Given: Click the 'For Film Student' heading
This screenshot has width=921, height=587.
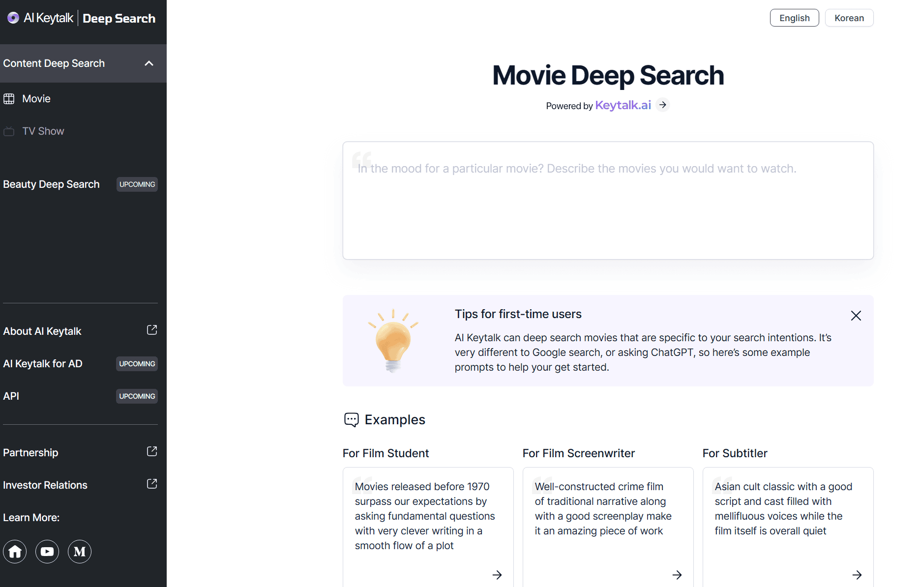Looking at the screenshot, I should (x=386, y=453).
